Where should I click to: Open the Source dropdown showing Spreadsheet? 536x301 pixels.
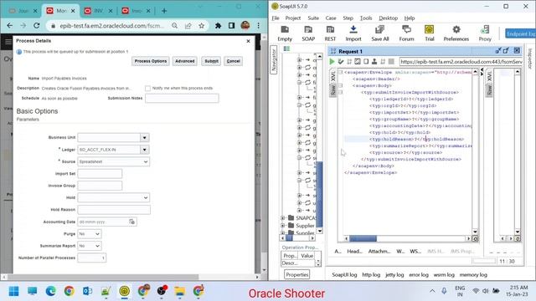click(x=114, y=161)
